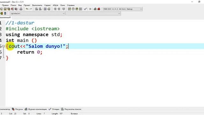This screenshot has height=115, width=204.
Task: Switch to the Отладка bottom tab
Action: (x=54, y=109)
